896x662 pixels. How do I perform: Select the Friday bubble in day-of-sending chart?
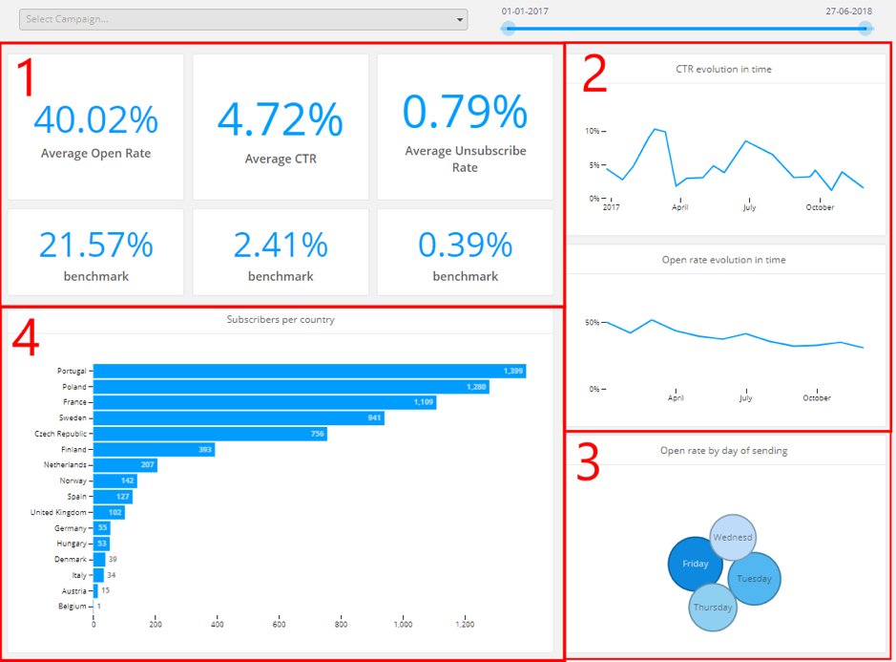[x=696, y=564]
